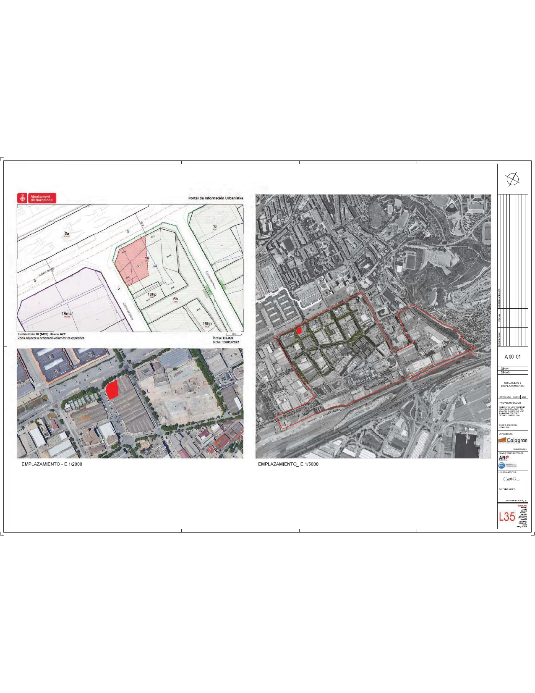Click the '6b' zone label on map

[x=175, y=299]
